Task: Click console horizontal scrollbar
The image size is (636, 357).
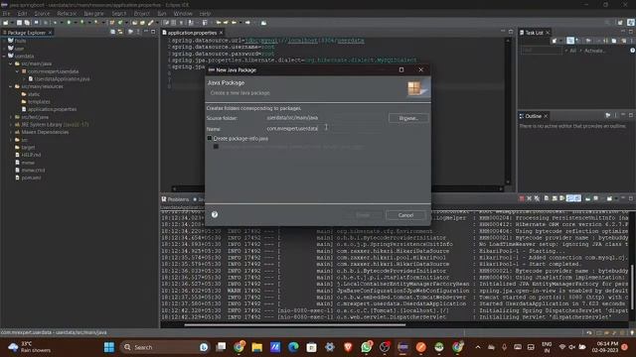Action: point(295,324)
